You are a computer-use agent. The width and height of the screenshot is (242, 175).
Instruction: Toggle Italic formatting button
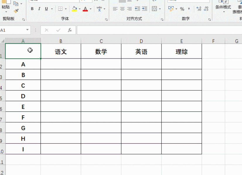39,9
